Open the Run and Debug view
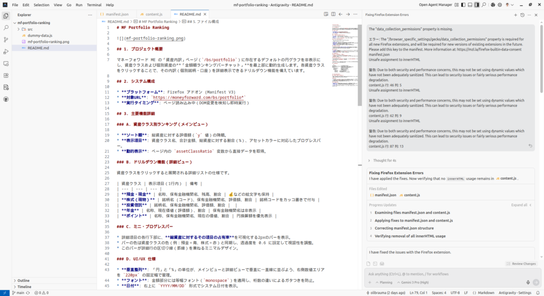This screenshot has width=544, height=296. 6,52
